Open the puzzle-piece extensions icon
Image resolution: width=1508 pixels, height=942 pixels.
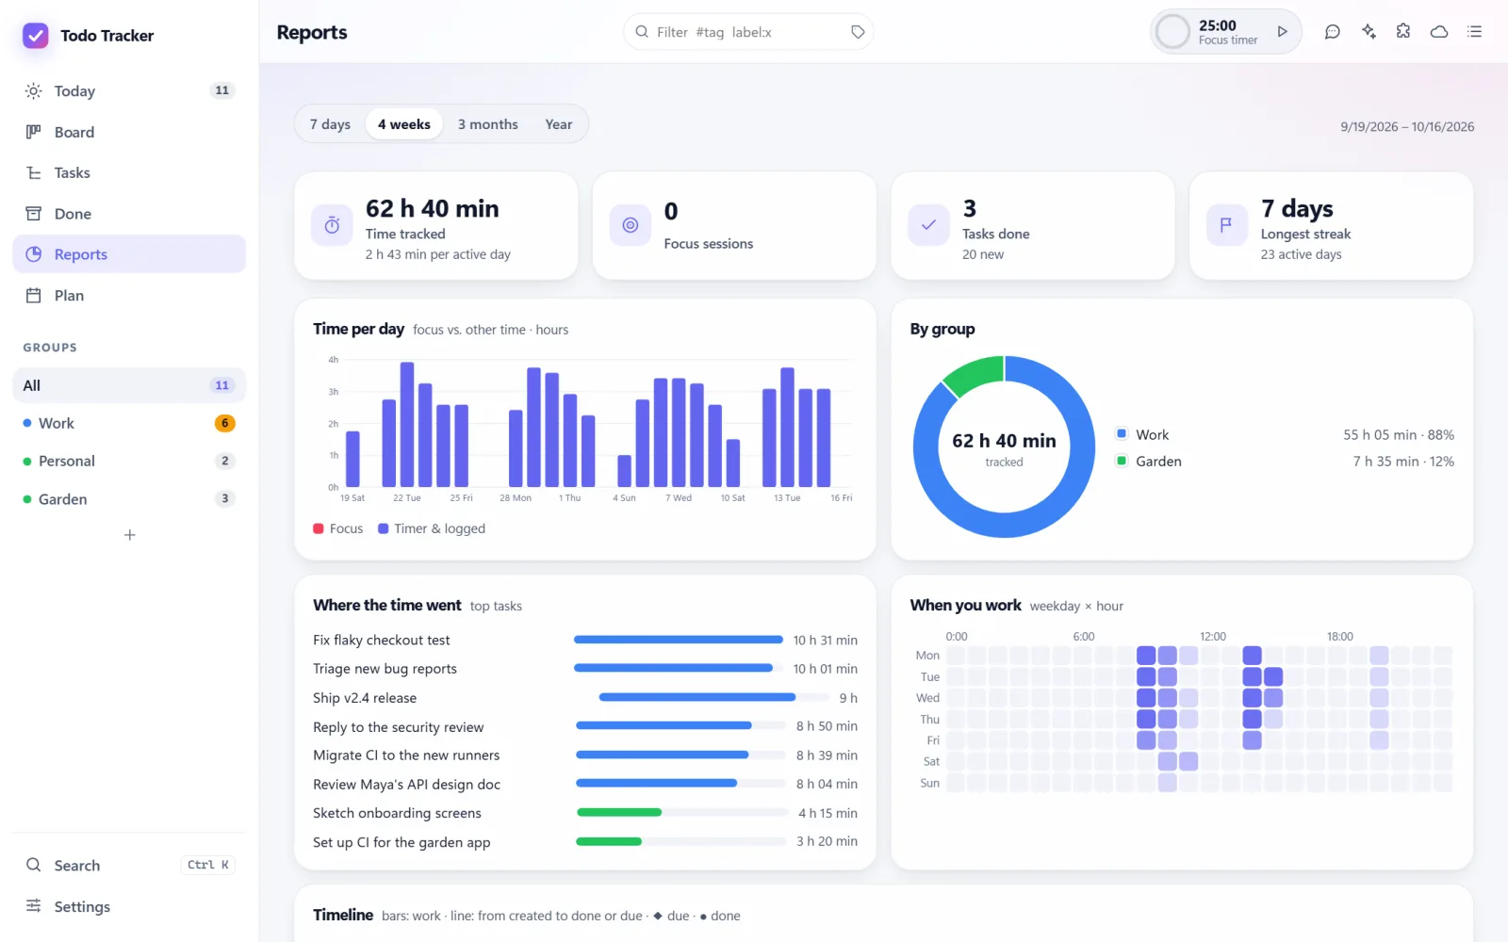coord(1403,32)
